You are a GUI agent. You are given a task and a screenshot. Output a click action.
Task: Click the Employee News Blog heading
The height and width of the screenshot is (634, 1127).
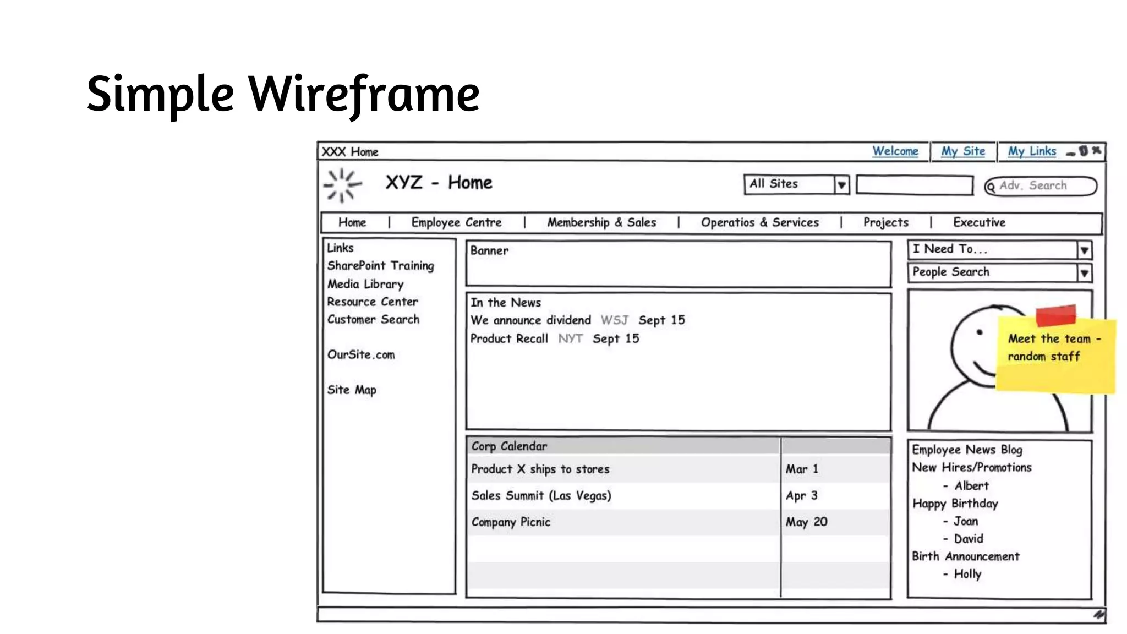967,450
